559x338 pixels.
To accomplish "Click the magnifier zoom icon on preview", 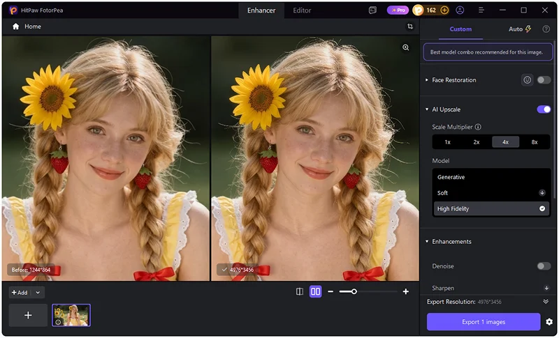I will click(406, 47).
